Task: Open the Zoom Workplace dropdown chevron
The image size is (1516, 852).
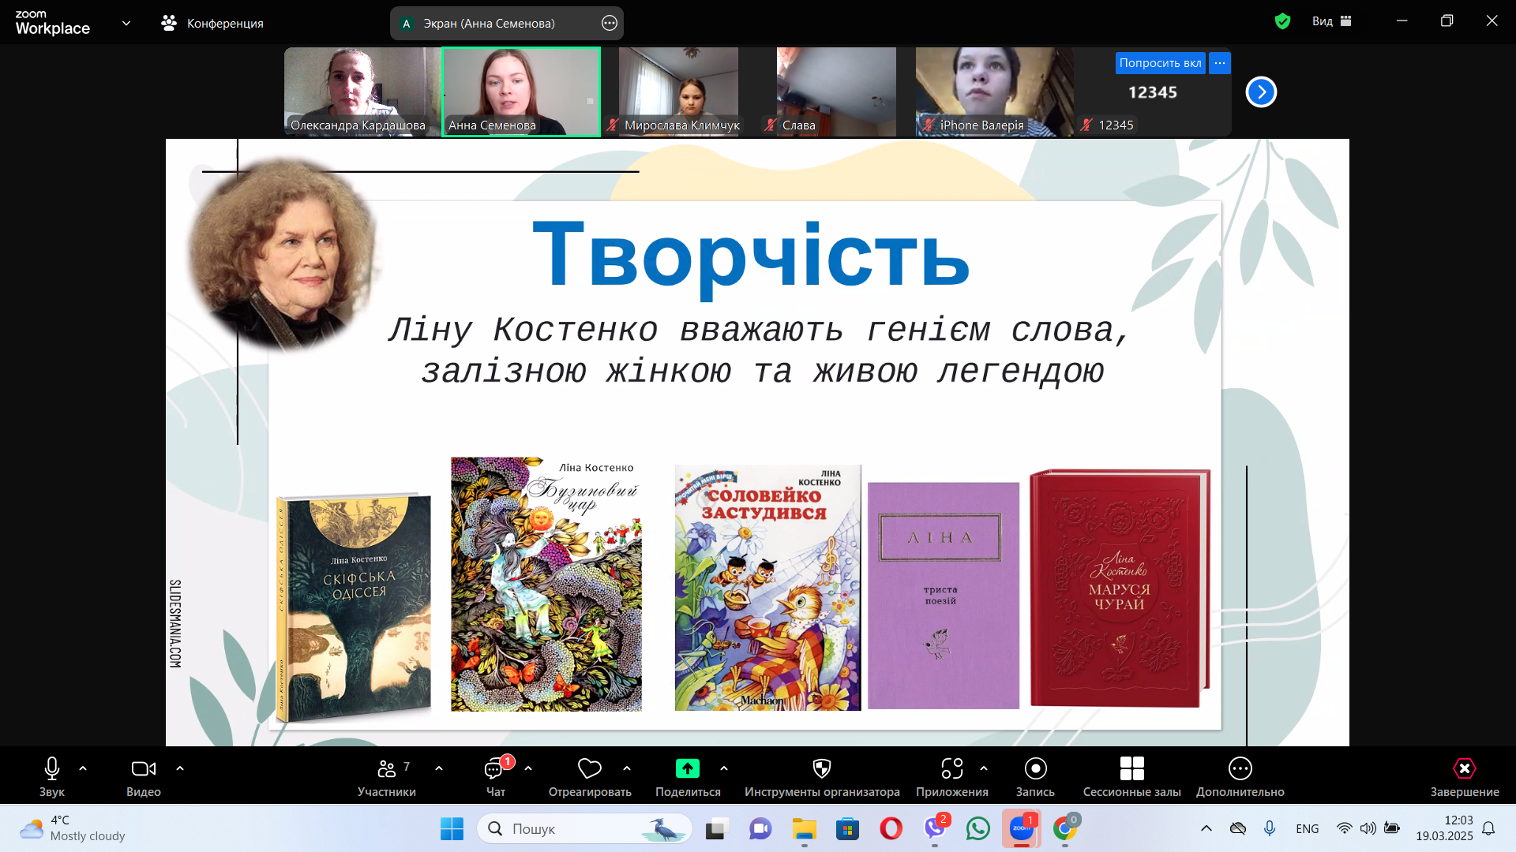Action: [x=126, y=23]
